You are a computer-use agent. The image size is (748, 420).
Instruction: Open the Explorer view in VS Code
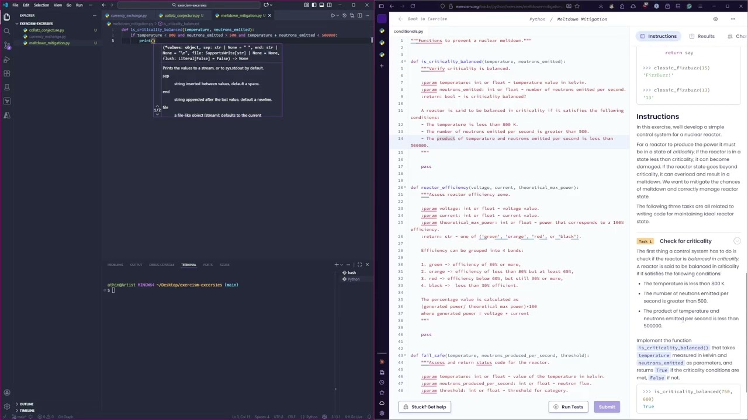[7, 17]
